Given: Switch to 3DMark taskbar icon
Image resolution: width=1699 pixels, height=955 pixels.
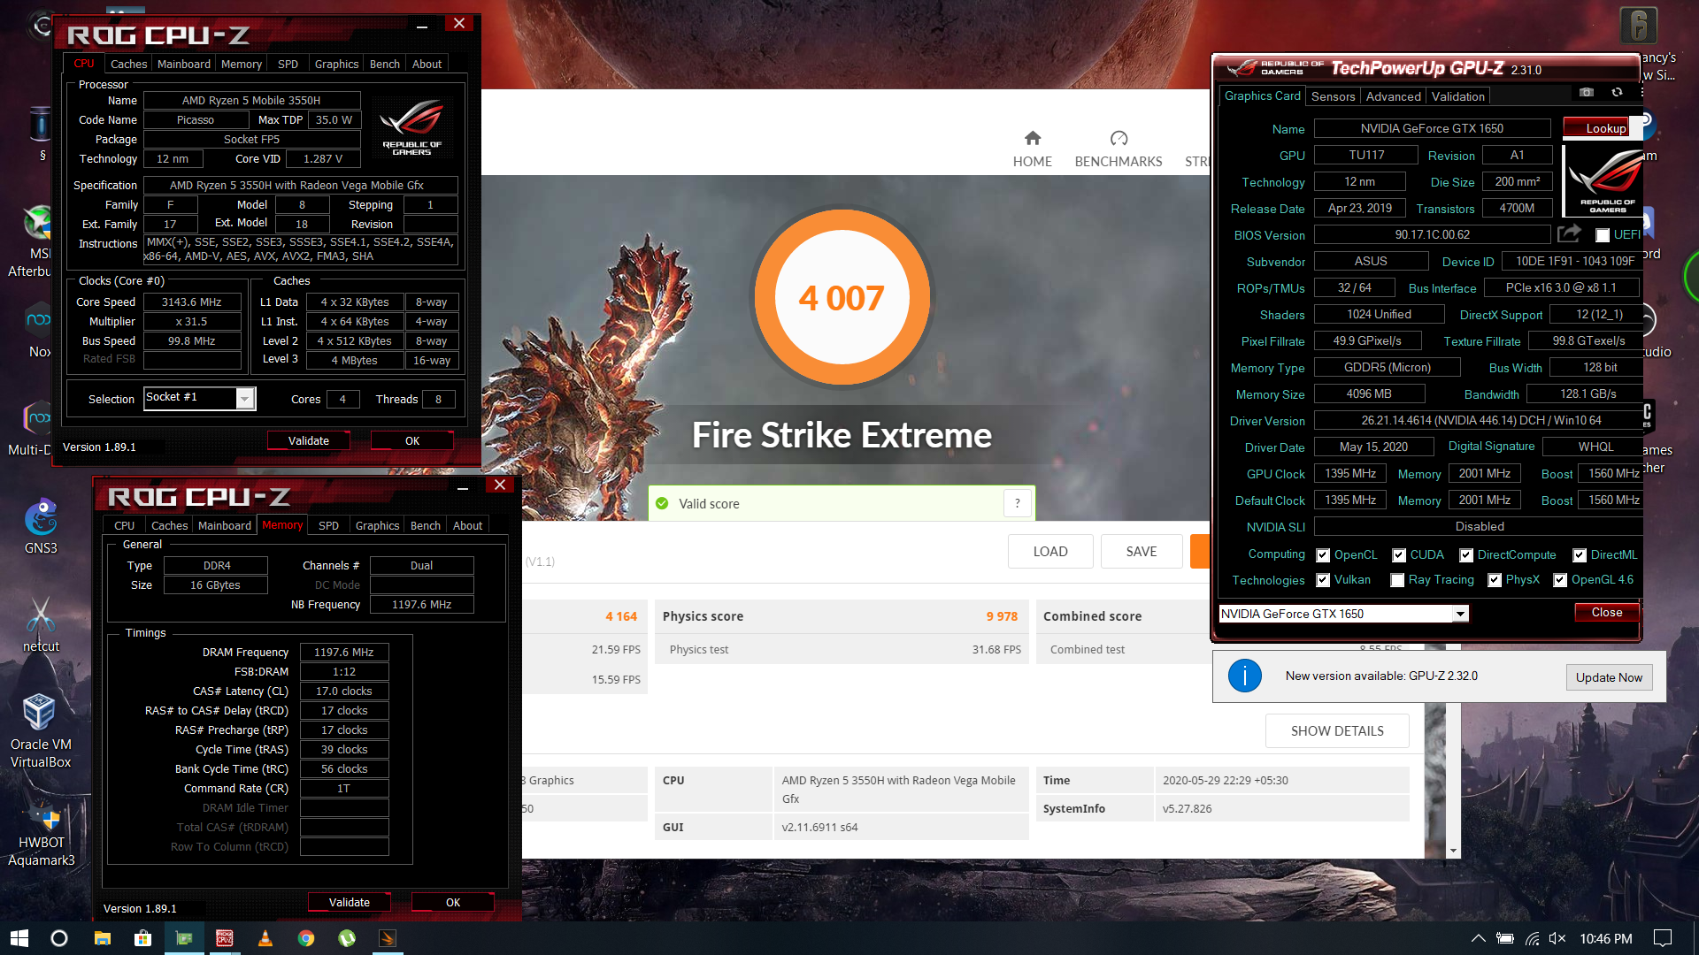Looking at the screenshot, I should point(388,938).
